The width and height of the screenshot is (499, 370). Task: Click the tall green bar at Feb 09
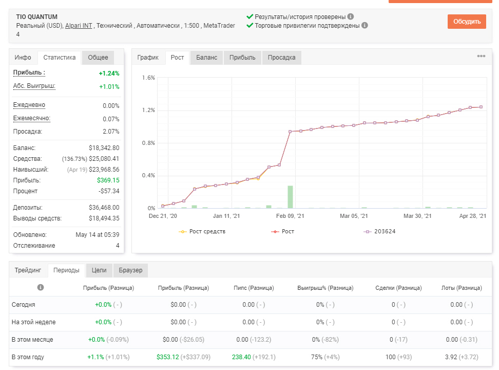[x=290, y=197]
